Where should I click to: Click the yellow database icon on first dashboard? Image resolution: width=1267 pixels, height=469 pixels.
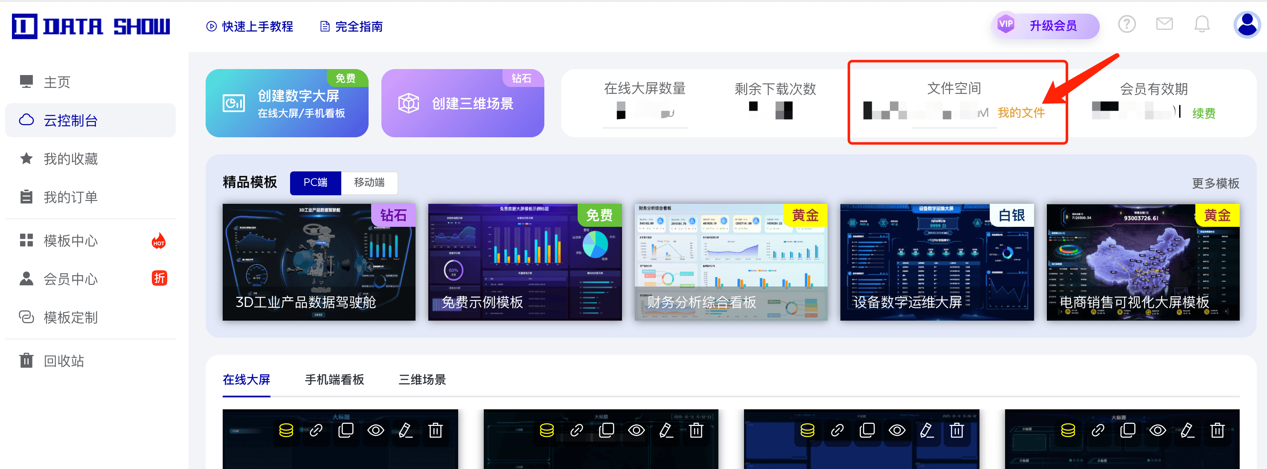[x=286, y=431]
